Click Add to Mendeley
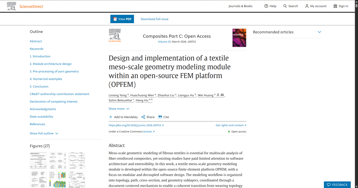Viewport: 358px width, 188px height. coord(123,117)
